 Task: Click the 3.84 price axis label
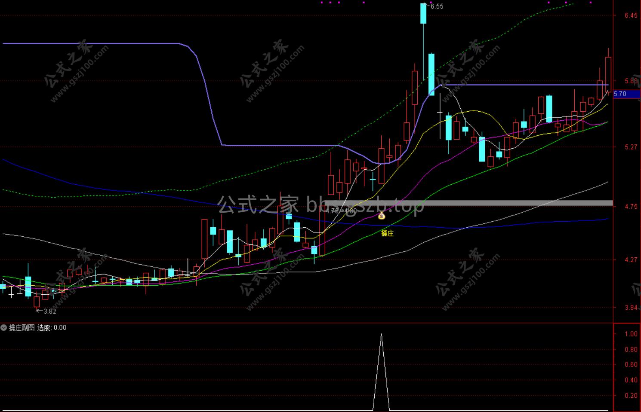tap(631, 308)
